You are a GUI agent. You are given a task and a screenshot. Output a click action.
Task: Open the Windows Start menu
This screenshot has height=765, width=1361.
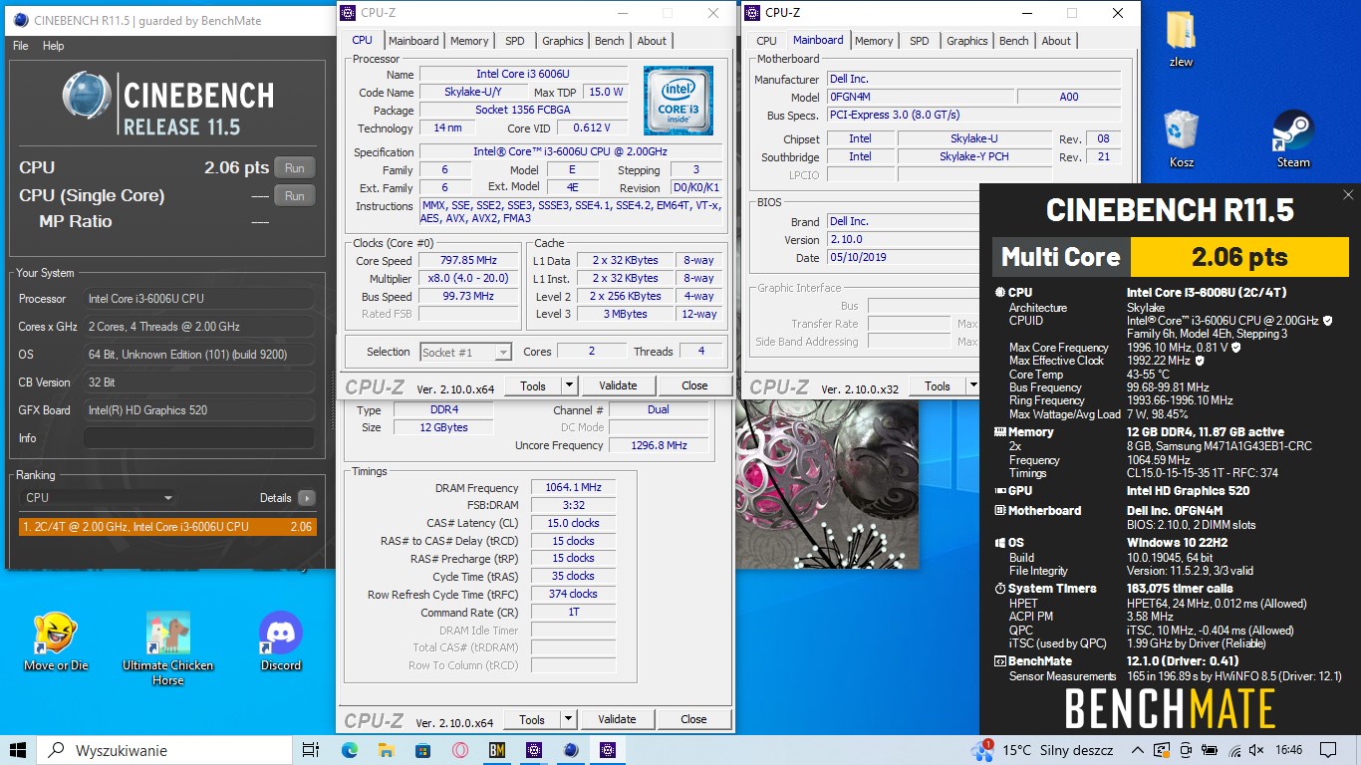click(18, 750)
